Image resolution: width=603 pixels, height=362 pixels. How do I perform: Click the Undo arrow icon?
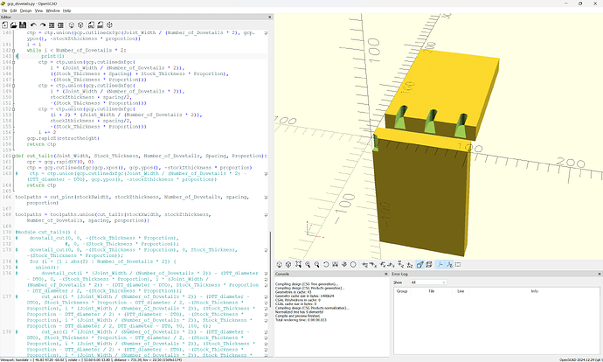click(33, 25)
